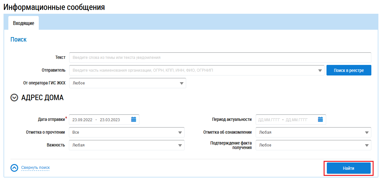Open calendar picker for Период актуальности
The image size is (380, 181).
pos(320,120)
